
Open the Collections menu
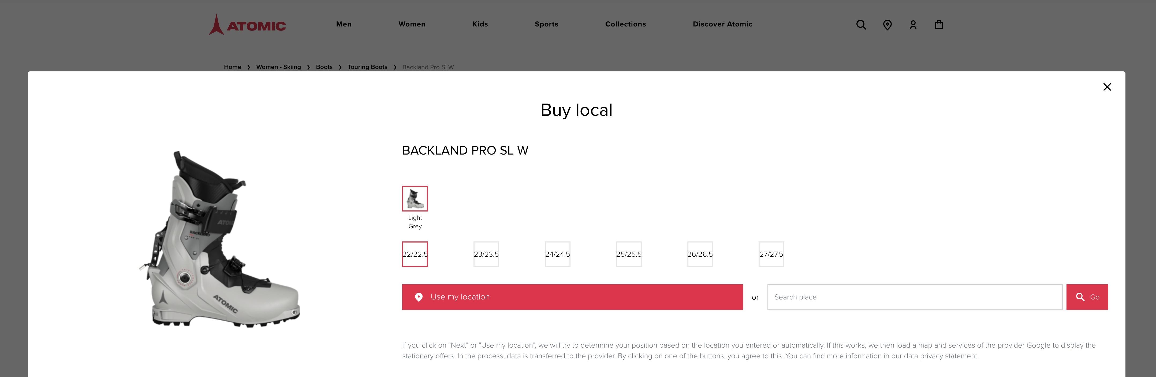[625, 24]
